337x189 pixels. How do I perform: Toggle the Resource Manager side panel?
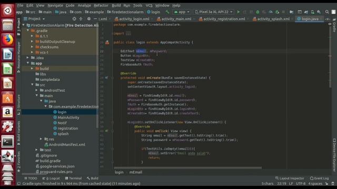click(19, 57)
